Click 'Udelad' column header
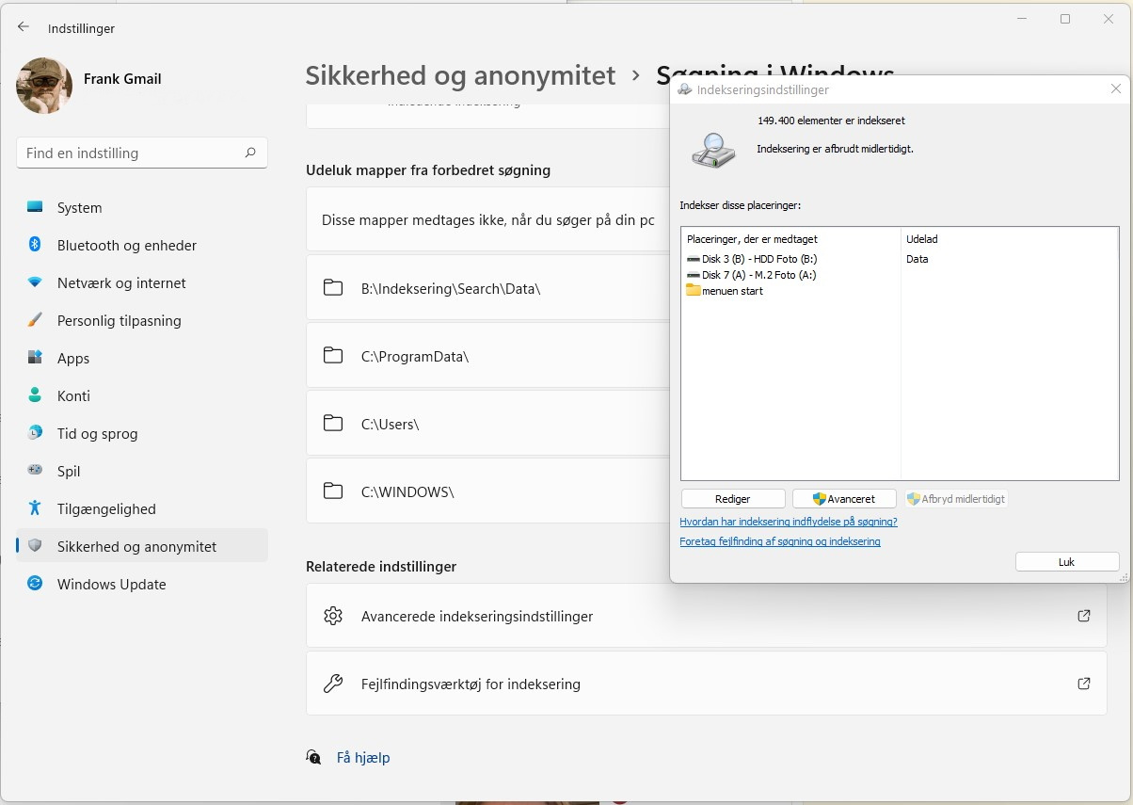Image resolution: width=1133 pixels, height=805 pixels. coord(922,239)
